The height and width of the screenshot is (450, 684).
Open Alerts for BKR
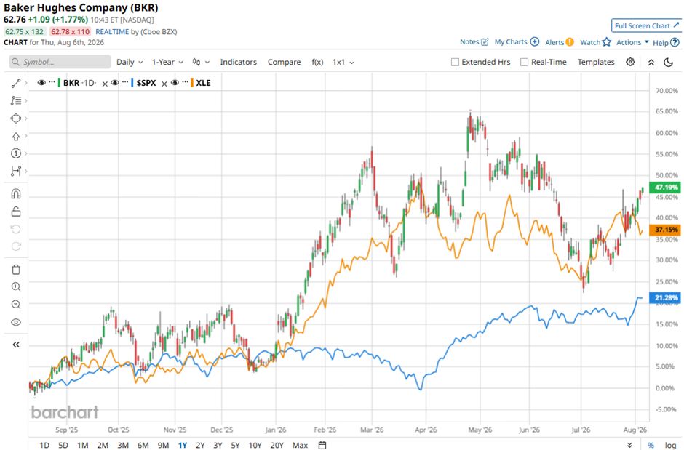(x=560, y=42)
